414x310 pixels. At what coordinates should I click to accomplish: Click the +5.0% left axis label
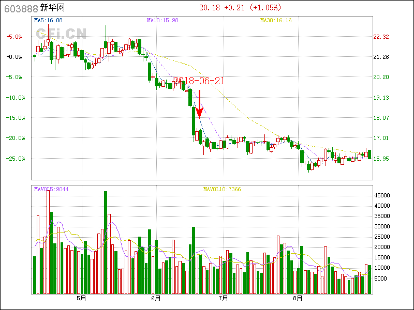tap(14, 37)
